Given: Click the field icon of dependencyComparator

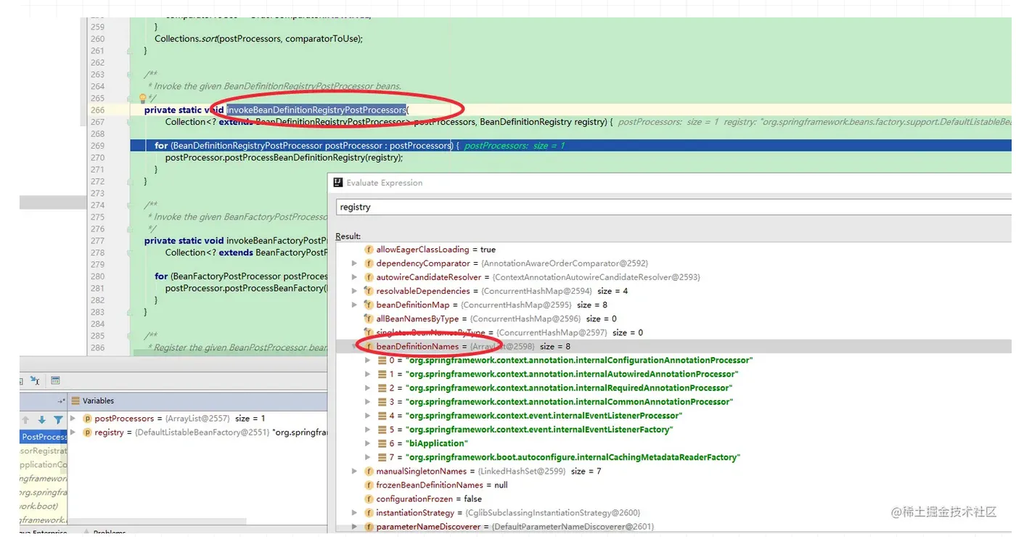Looking at the screenshot, I should click(369, 263).
